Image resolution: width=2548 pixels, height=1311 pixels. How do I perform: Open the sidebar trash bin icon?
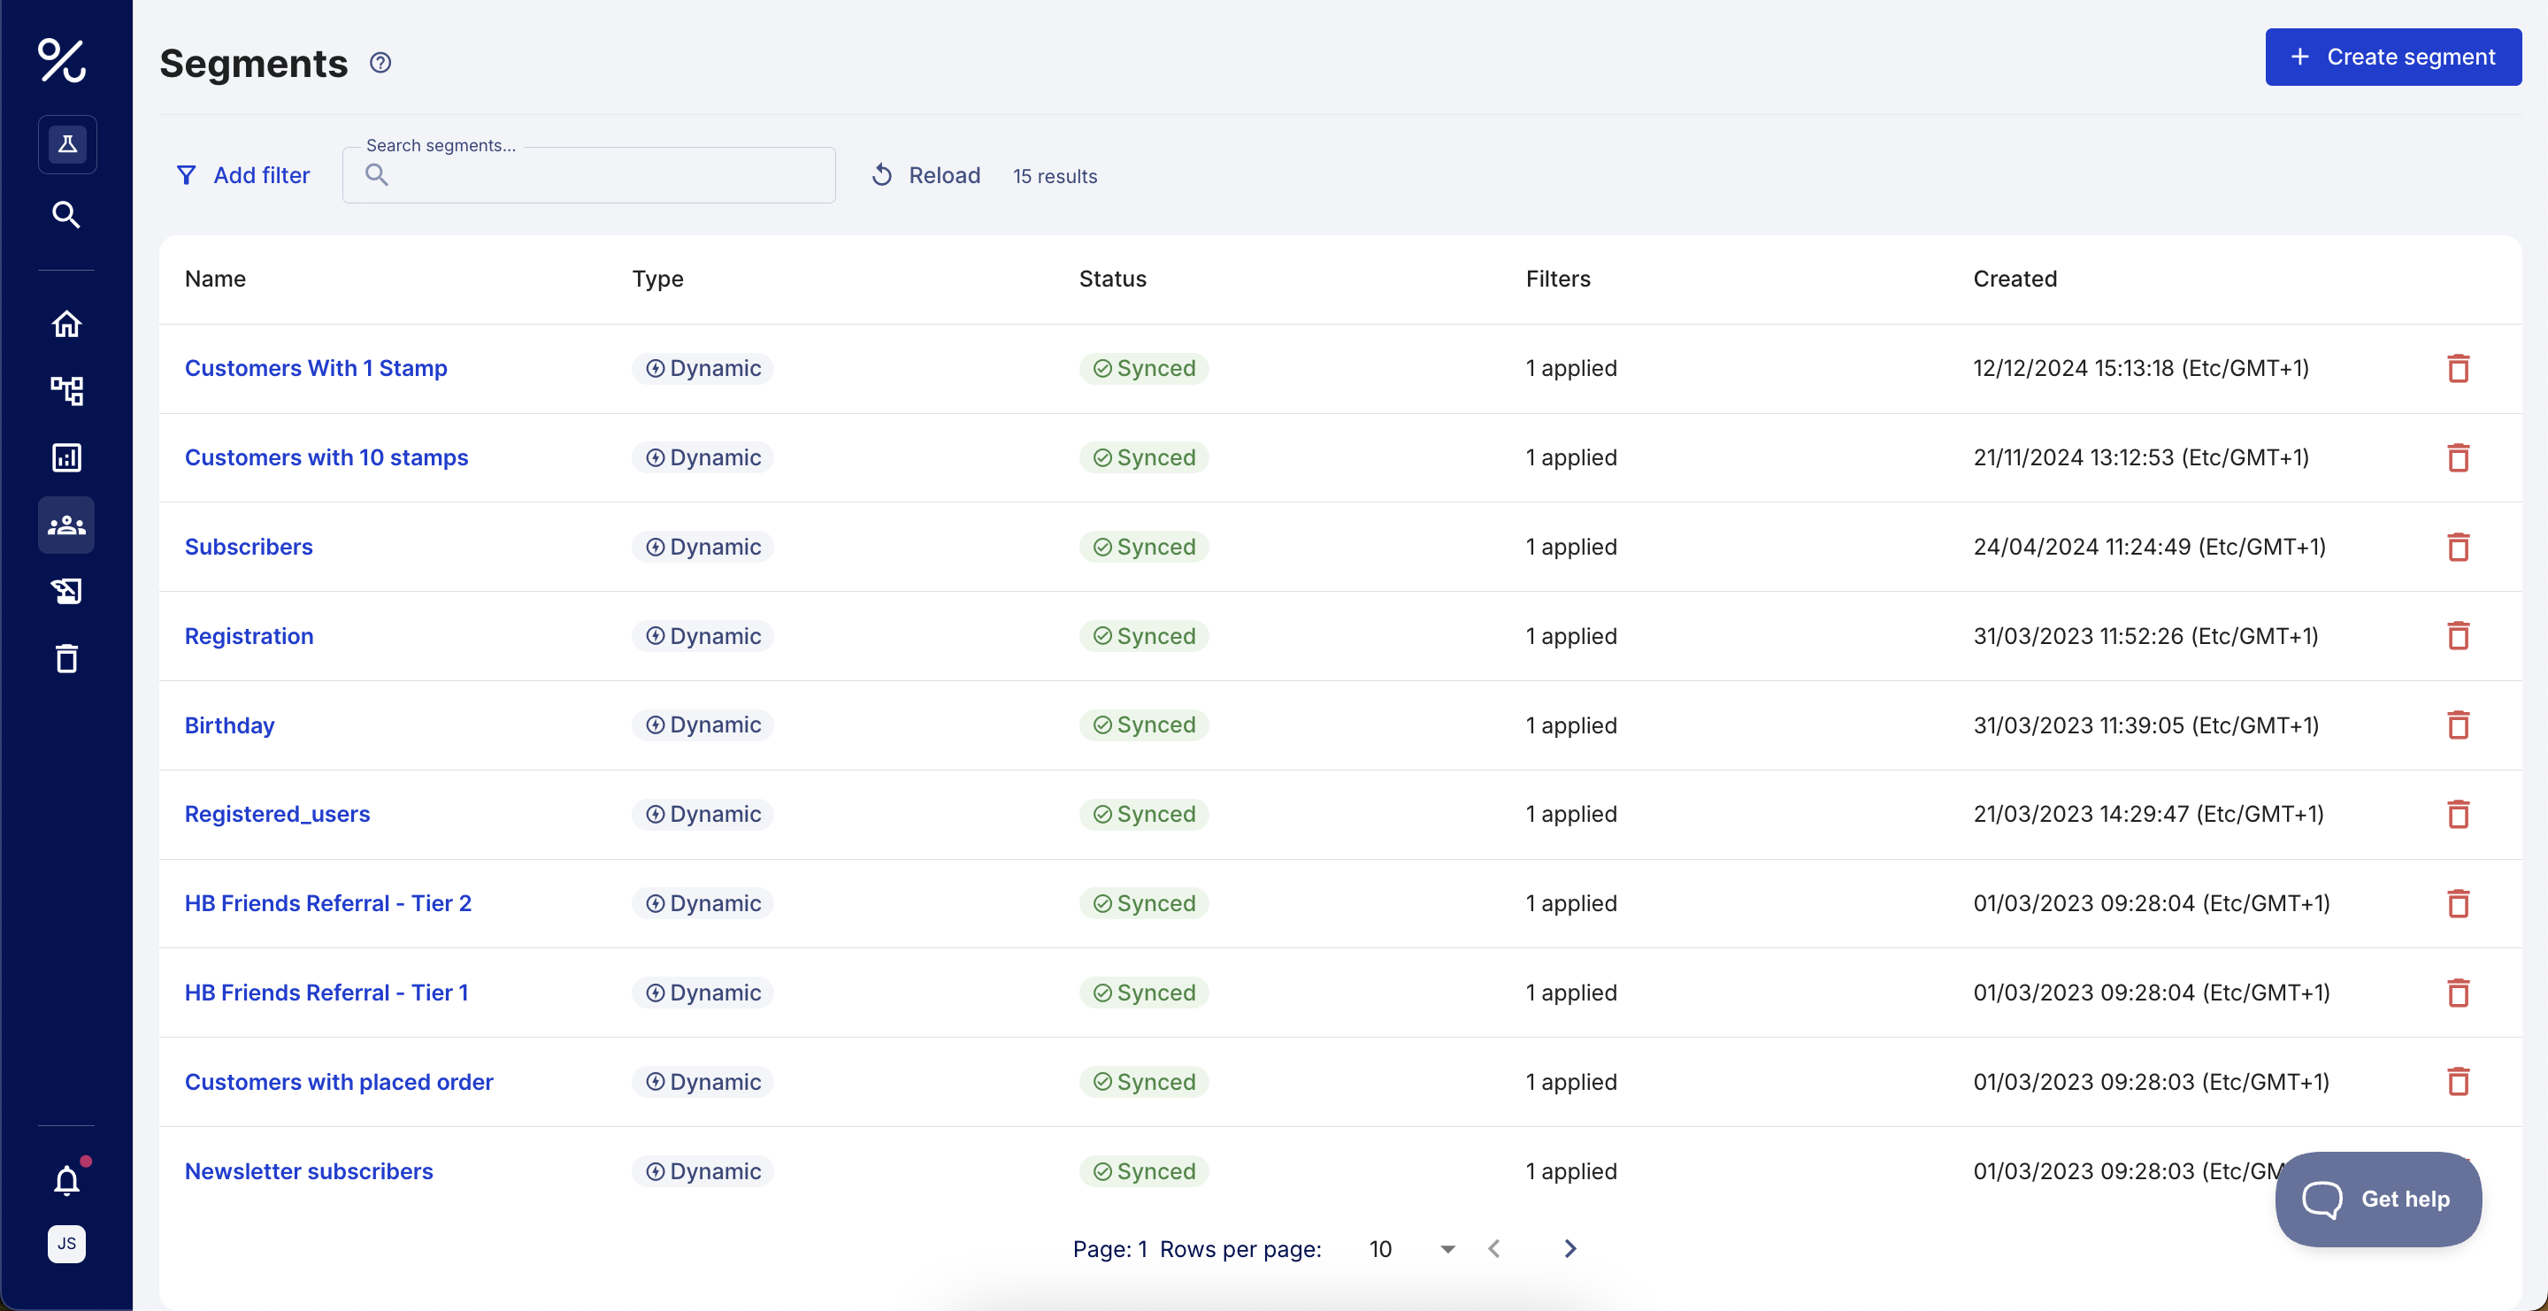point(66,658)
